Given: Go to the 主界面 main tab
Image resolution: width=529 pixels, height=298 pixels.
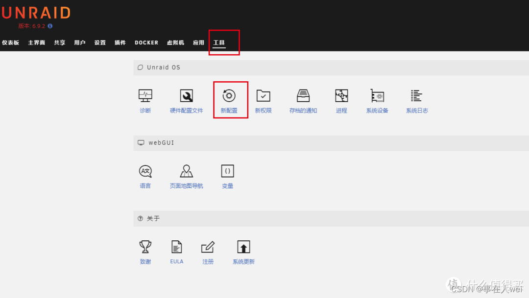Looking at the screenshot, I should click(36, 43).
